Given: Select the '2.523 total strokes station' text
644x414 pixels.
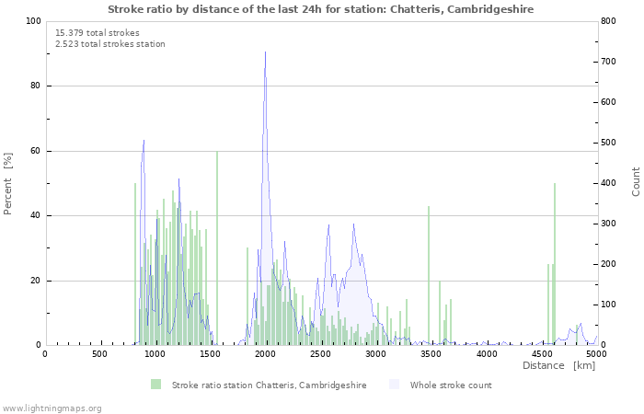Looking at the screenshot, I should pos(110,44).
